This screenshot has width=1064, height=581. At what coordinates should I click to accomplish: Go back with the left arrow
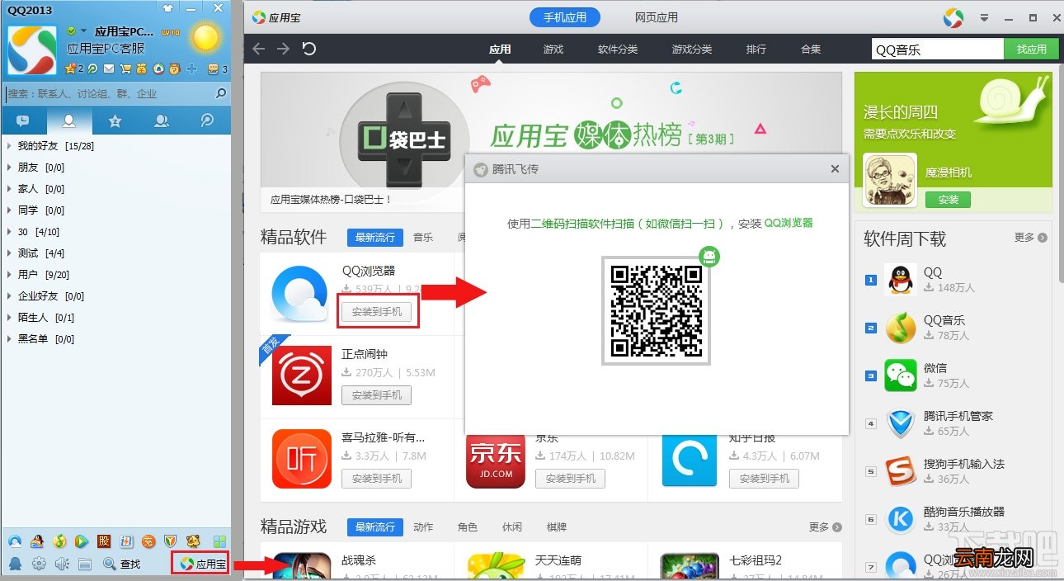click(259, 49)
